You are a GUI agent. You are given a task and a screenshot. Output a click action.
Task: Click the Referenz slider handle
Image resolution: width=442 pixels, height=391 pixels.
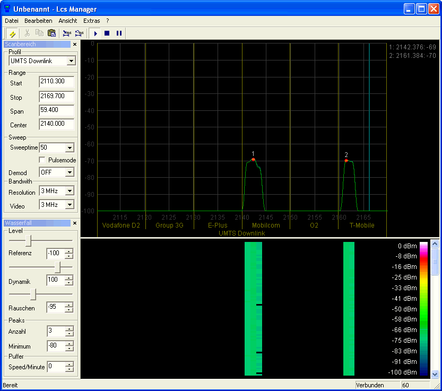(x=29, y=240)
